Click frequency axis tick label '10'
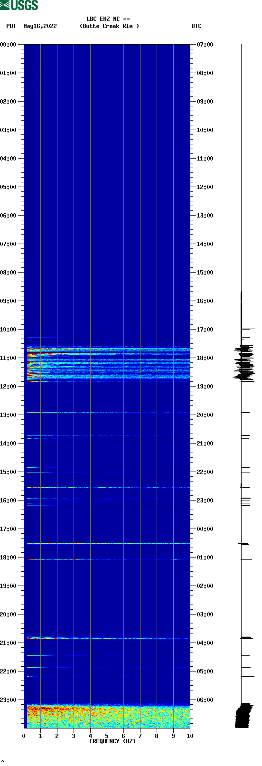Viewport: 262px width, 766px height. point(190,736)
